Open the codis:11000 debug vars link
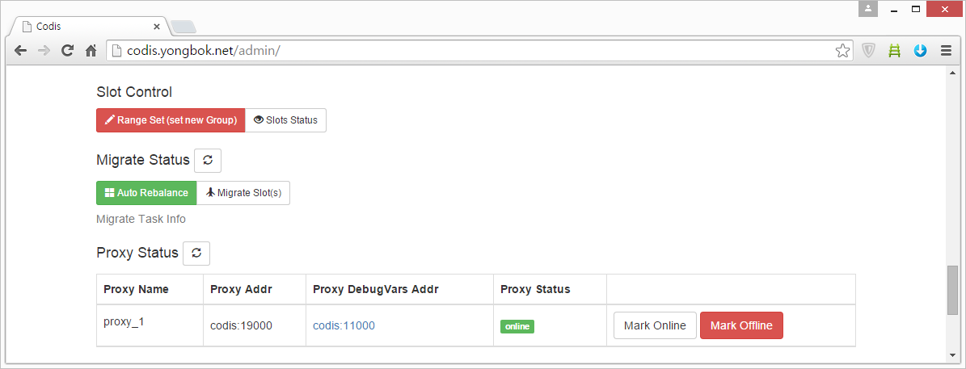Screen dimensions: 966x369 point(344,326)
